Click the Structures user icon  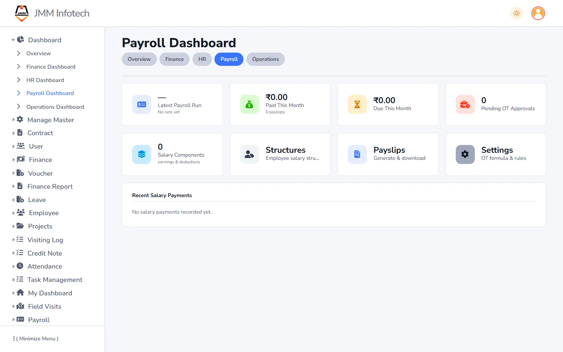pyautogui.click(x=249, y=154)
